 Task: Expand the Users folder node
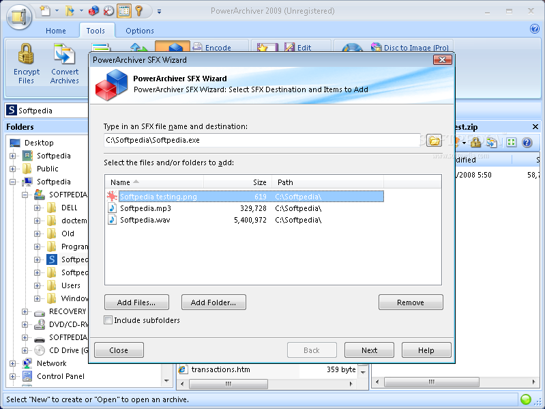point(37,285)
